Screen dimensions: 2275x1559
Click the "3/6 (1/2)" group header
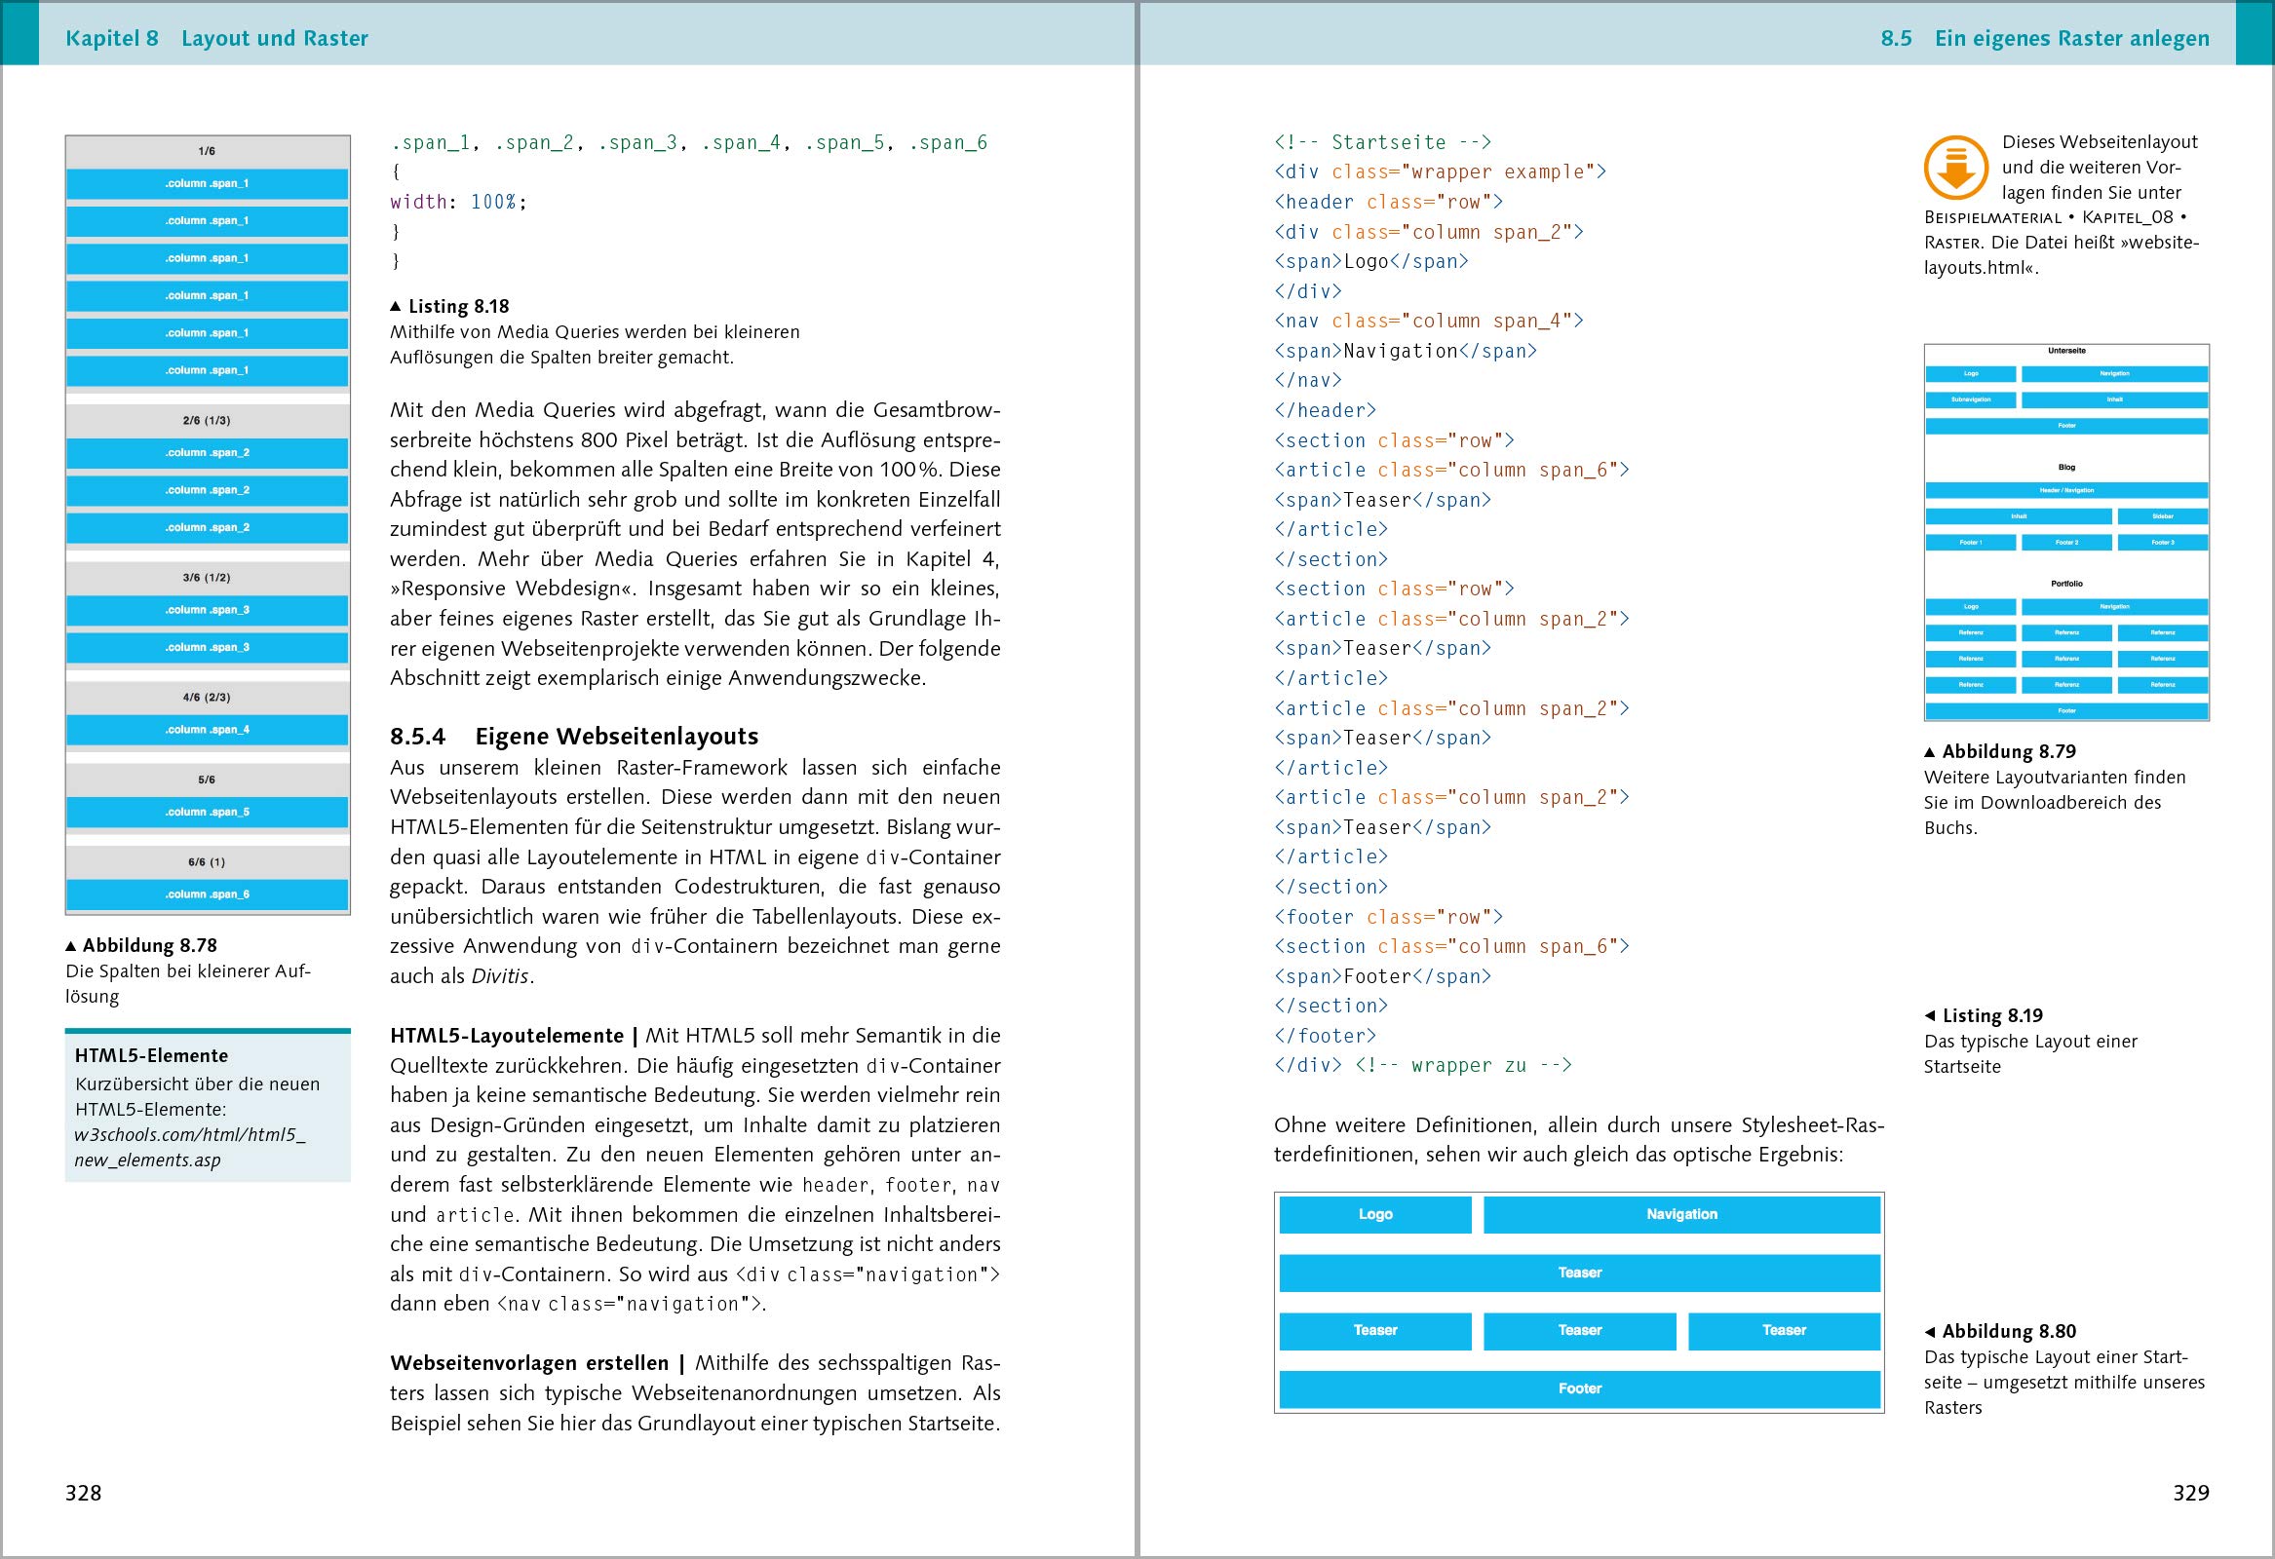coord(207,579)
